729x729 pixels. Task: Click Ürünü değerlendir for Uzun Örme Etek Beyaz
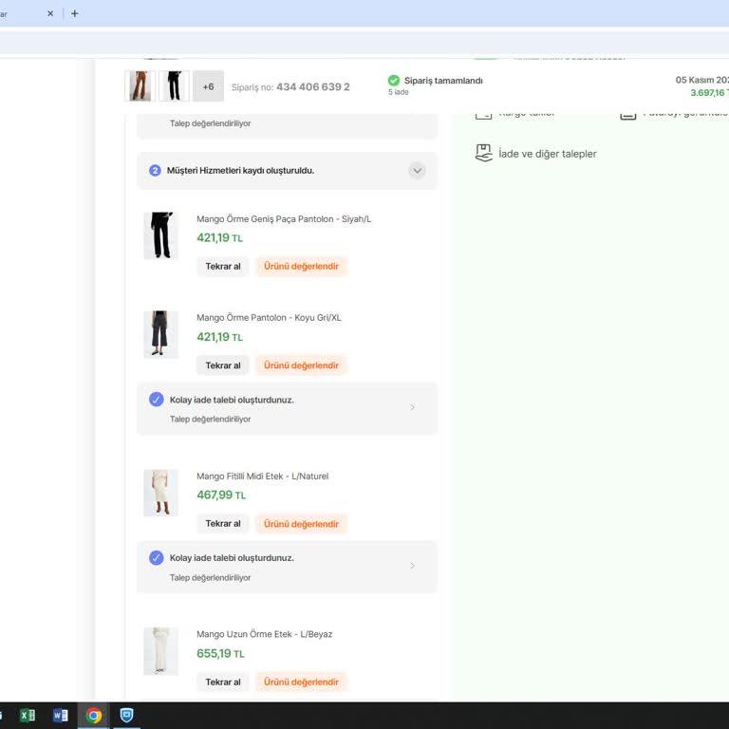(301, 682)
